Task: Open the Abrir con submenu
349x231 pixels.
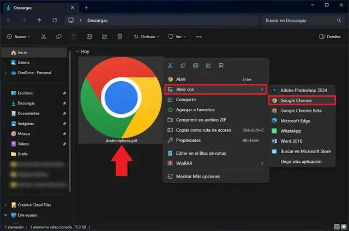Action: click(215, 89)
